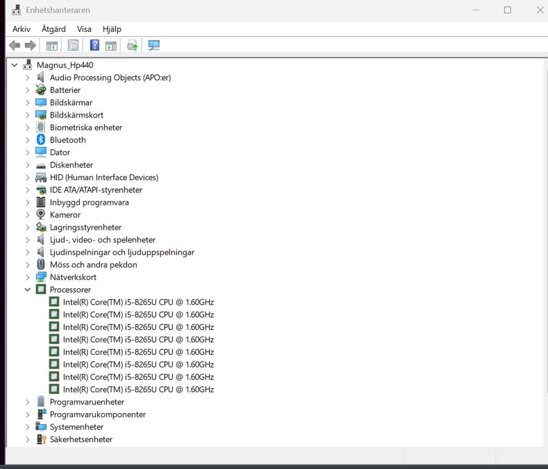
Task: Click the Magnus_Hp440 computer icon
Action: (27, 65)
